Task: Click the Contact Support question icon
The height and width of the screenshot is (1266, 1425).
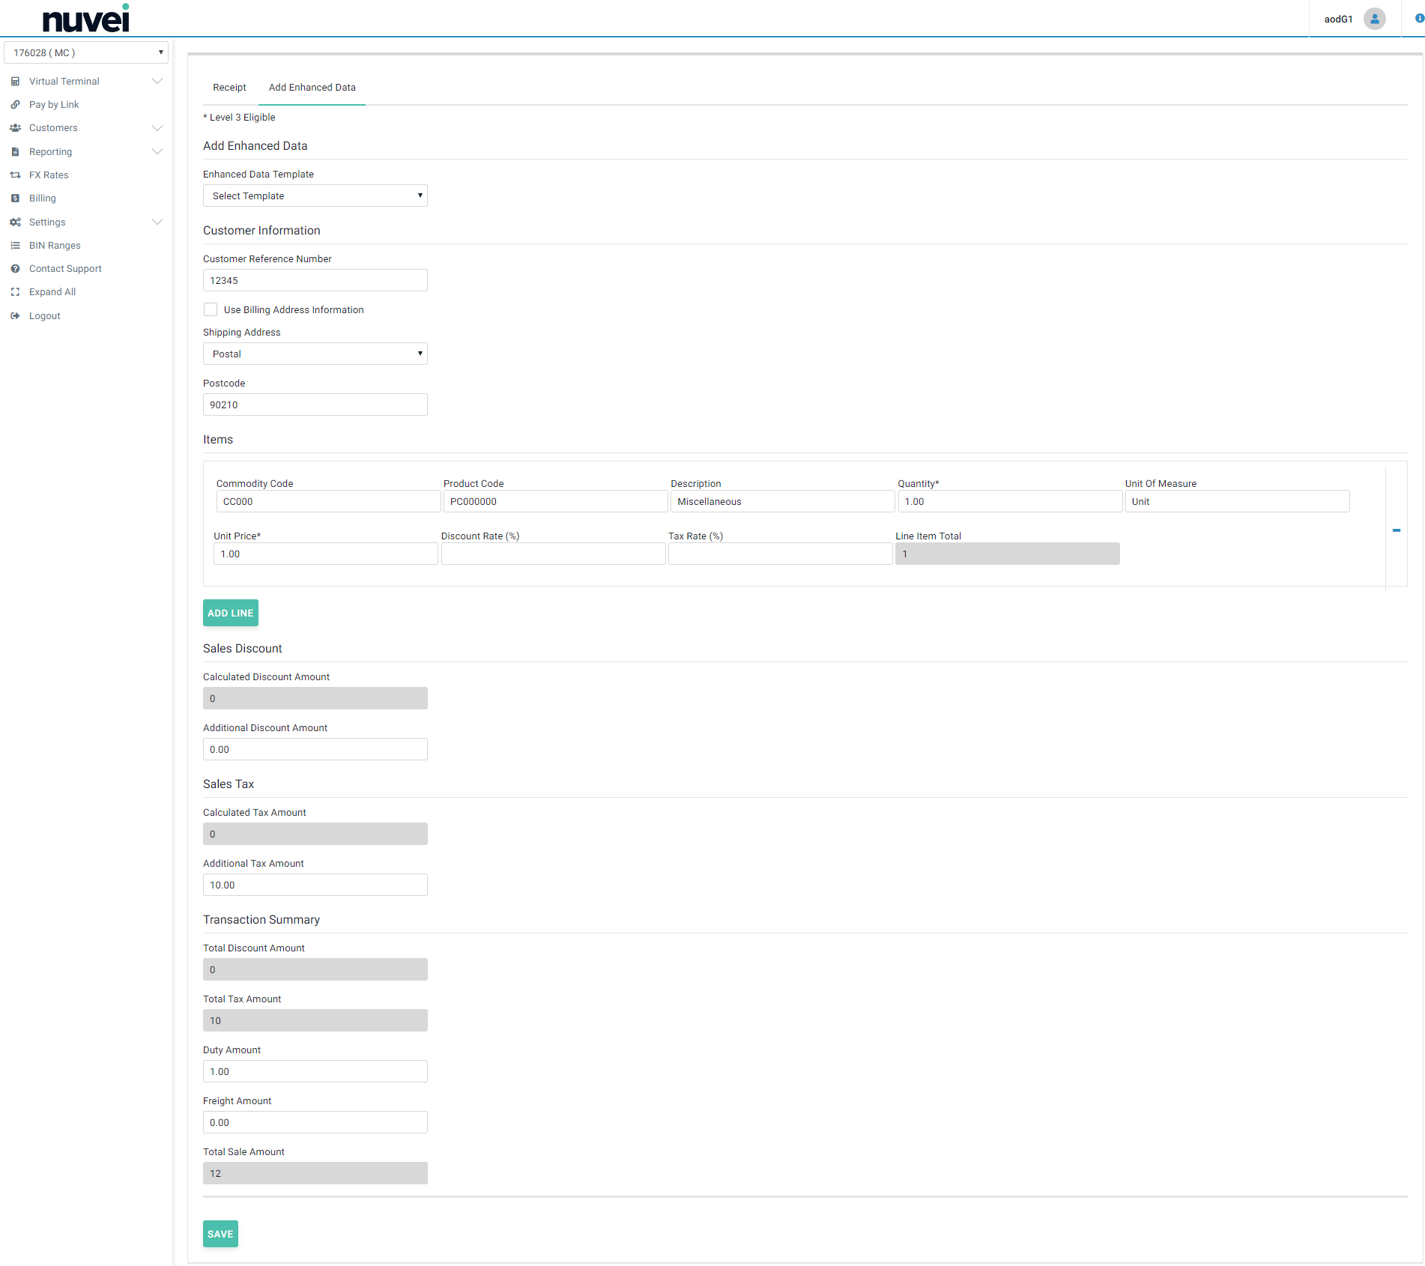Action: (15, 269)
